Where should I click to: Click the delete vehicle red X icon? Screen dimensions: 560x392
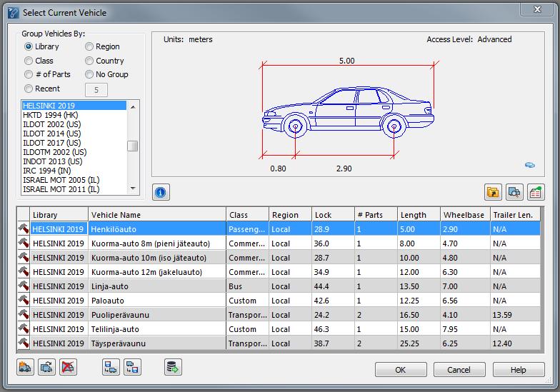69,367
